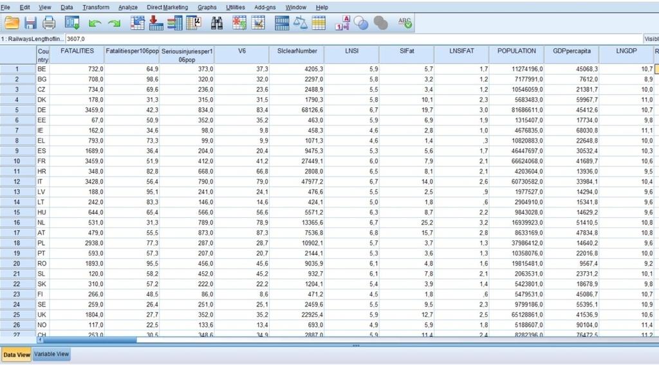659x365 pixels.
Task: Click GDPpercapita cell '90104,0'
Action: [571, 325]
